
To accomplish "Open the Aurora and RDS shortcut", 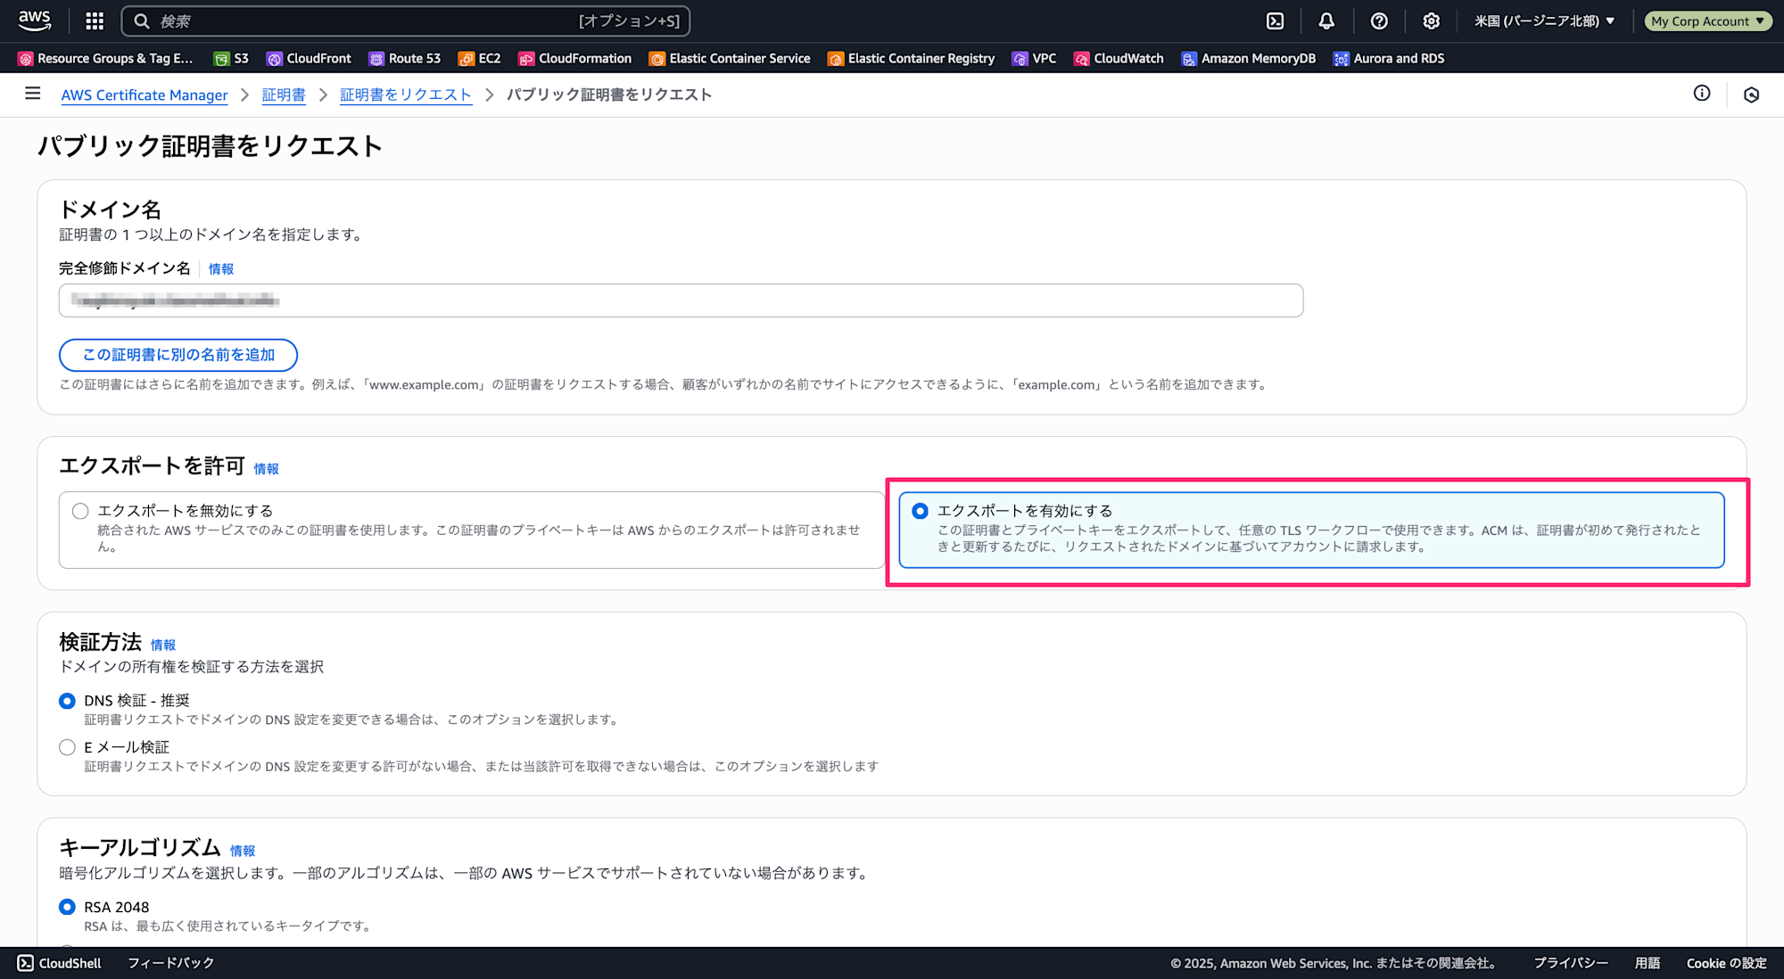I will [x=1389, y=59].
